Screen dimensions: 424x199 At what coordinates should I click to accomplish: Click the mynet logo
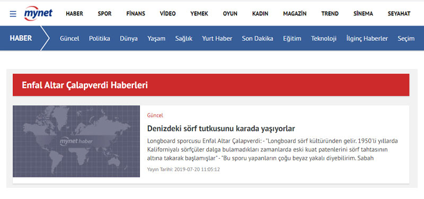[38, 14]
